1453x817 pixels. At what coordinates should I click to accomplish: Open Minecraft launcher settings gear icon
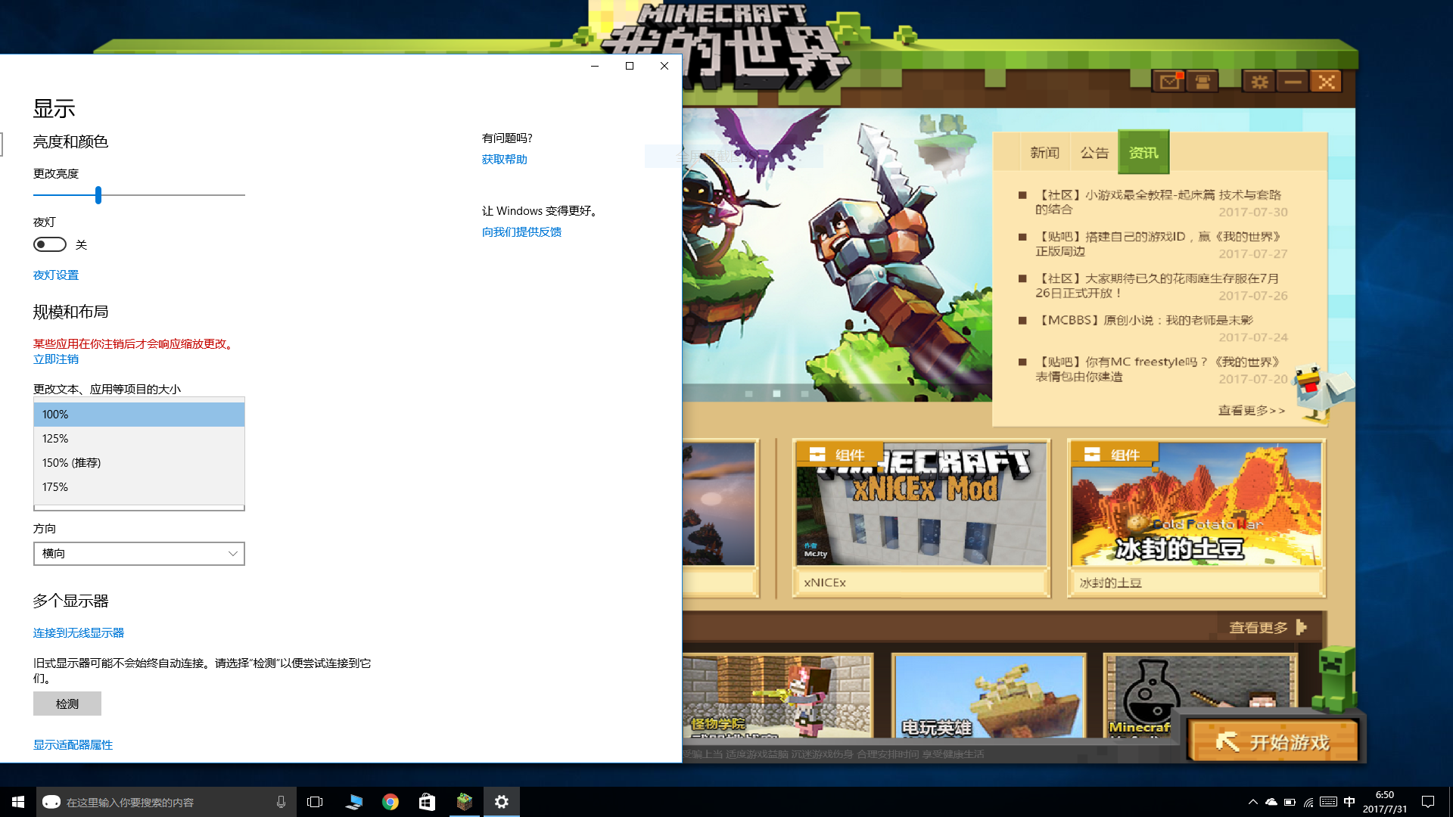(1259, 82)
